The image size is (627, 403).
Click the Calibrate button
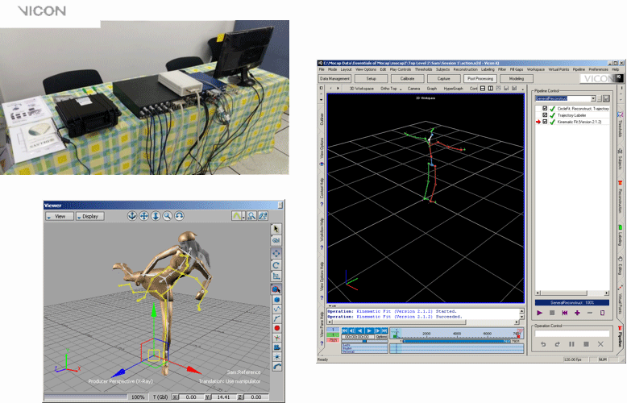click(x=409, y=79)
